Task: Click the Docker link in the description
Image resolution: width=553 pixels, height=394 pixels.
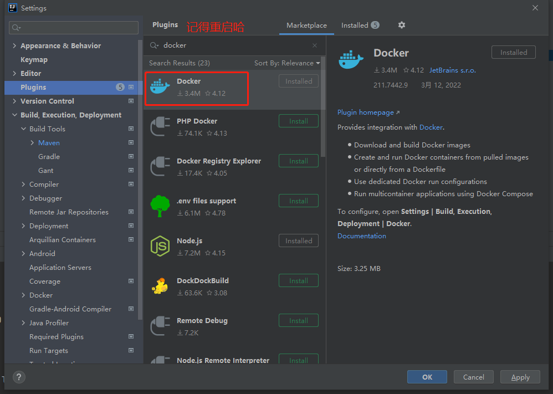Action: [431, 127]
